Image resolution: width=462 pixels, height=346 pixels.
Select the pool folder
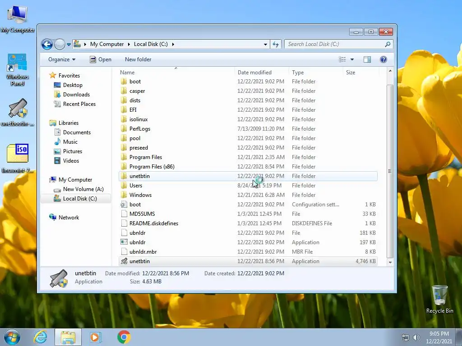point(134,138)
